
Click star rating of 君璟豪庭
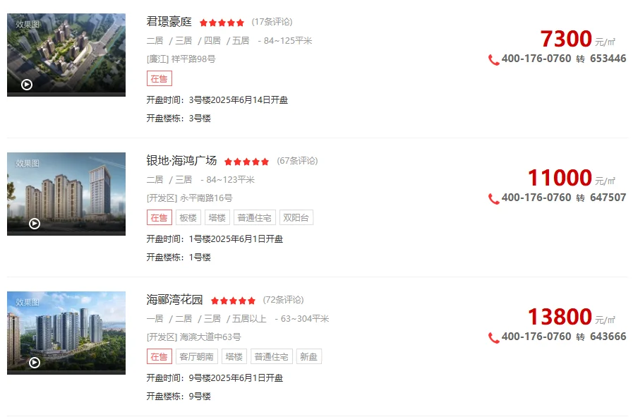[222, 23]
